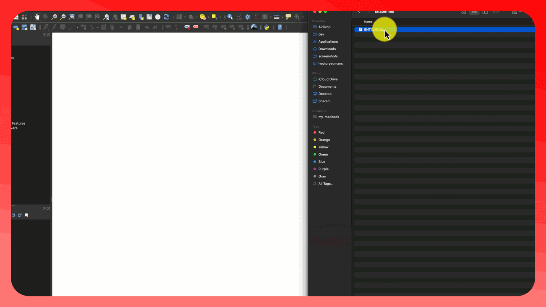The width and height of the screenshot is (546, 307).
Task: Click All Tags… in the sidebar
Action: coord(326,184)
